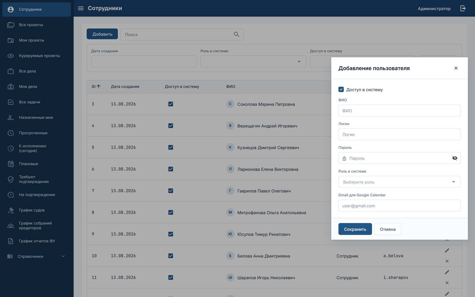
Task: Close the Добавление пользователя dialog
Action: point(456,68)
